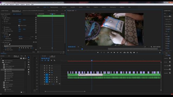Export frame with camera icon
This screenshot has height=97, width=173.
pyautogui.click(x=134, y=53)
